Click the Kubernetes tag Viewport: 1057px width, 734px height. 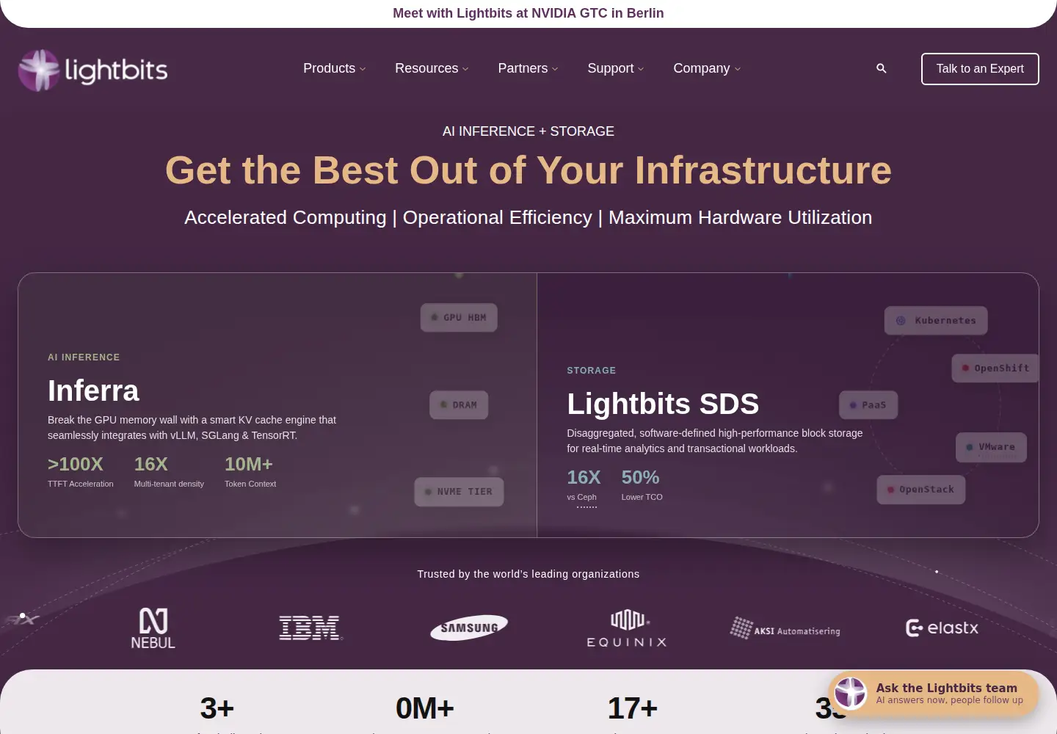936,321
